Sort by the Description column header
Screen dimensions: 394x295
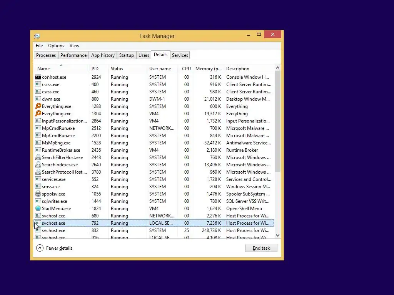[249, 68]
